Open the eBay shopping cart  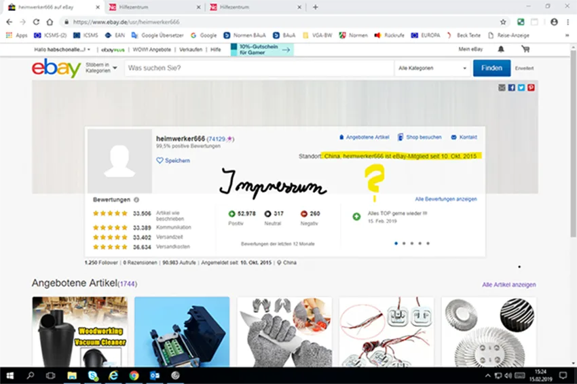click(x=525, y=49)
